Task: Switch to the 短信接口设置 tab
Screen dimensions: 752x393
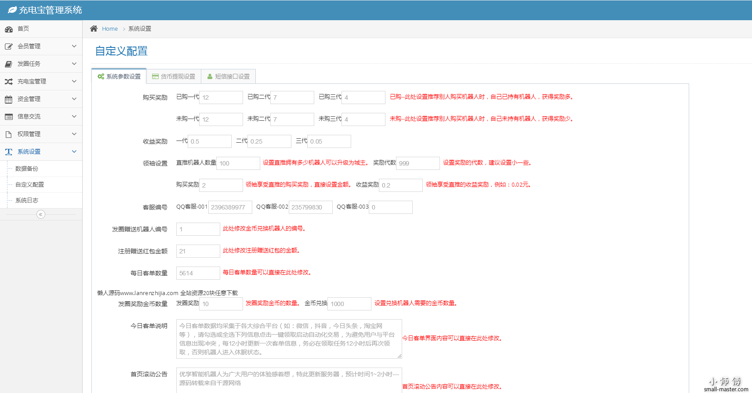Action: tap(228, 76)
